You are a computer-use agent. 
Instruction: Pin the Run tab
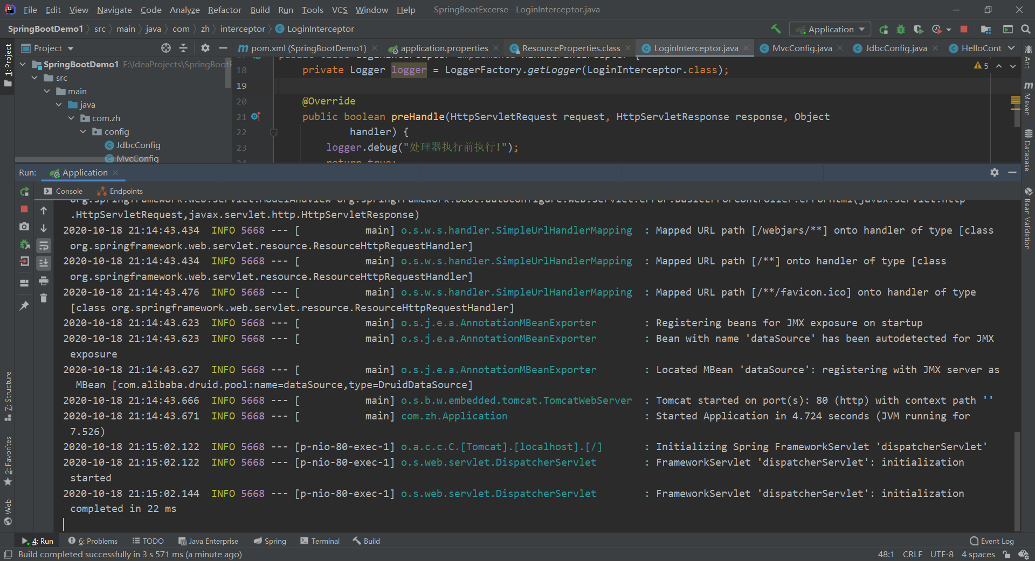24,305
